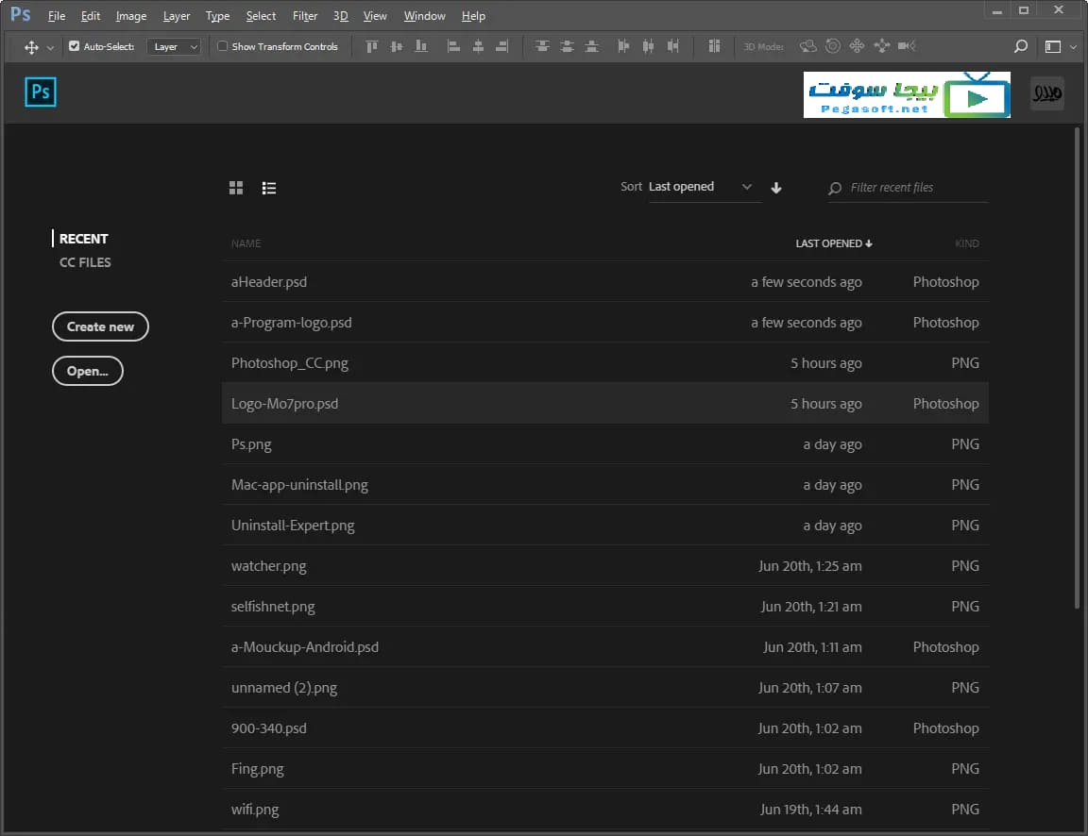Click Auto-Align Layers icon
This screenshot has width=1088, height=836.
714,46
